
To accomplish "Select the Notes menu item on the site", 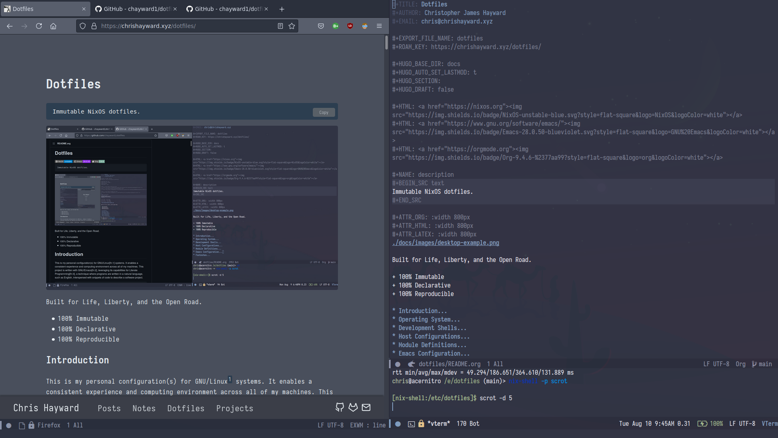I will pos(144,408).
